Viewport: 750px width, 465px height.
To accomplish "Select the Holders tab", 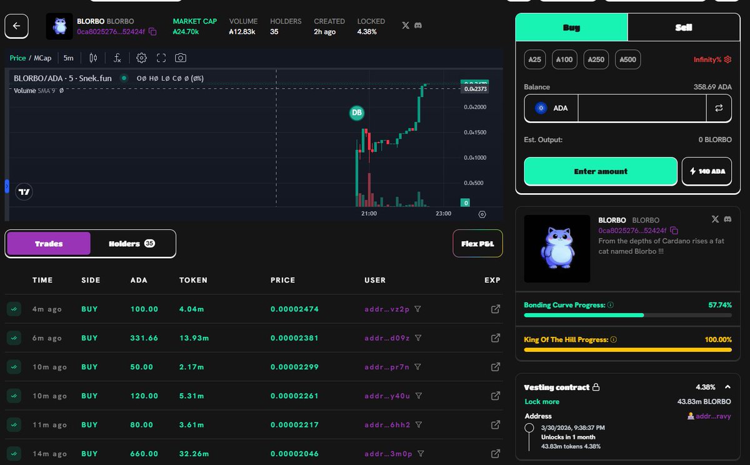I will pyautogui.click(x=132, y=244).
